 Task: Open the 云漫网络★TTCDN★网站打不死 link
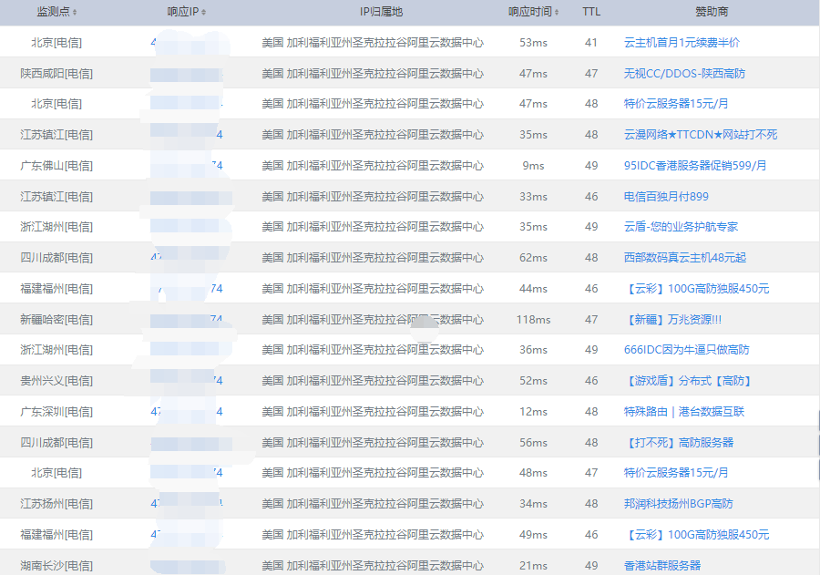(701, 135)
